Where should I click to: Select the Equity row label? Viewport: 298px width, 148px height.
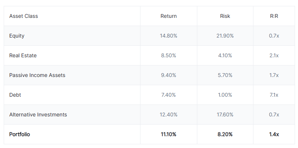[x=17, y=36]
